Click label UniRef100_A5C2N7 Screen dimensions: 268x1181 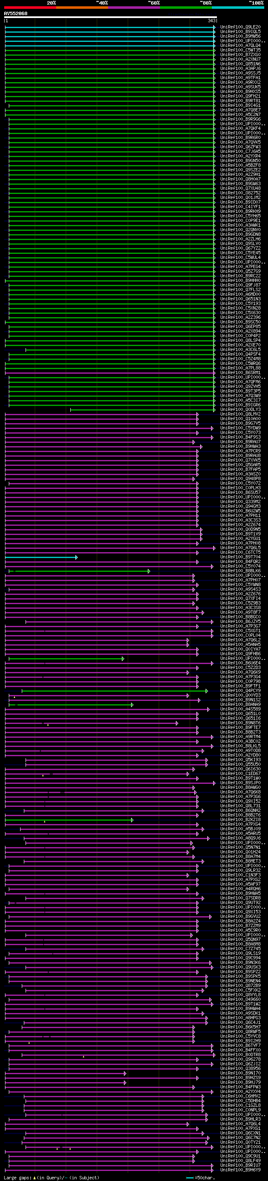pos(240,115)
